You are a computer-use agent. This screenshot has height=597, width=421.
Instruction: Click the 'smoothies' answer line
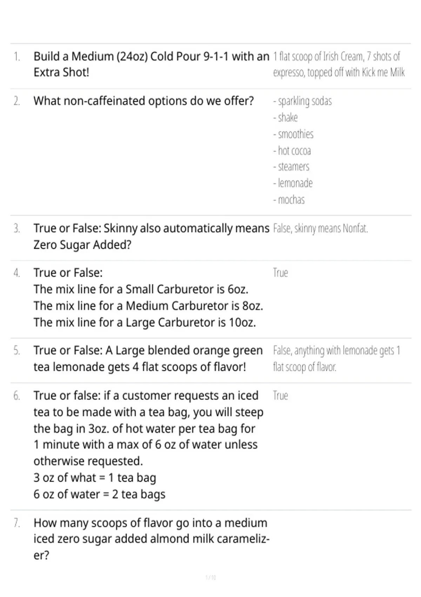293,134
